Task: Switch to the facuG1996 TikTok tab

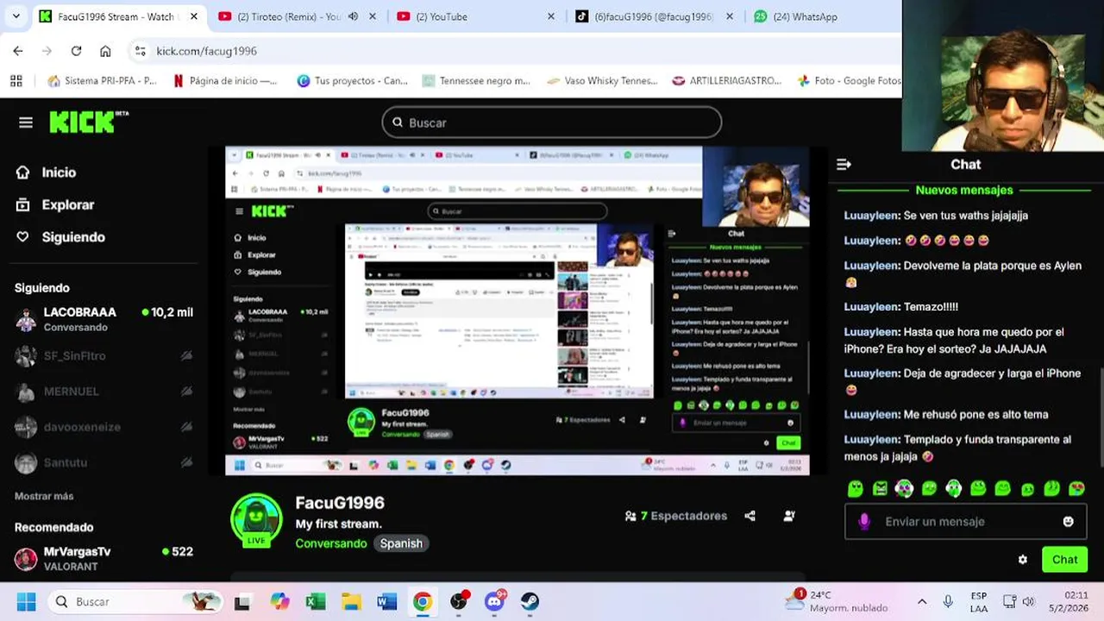Action: tap(654, 16)
